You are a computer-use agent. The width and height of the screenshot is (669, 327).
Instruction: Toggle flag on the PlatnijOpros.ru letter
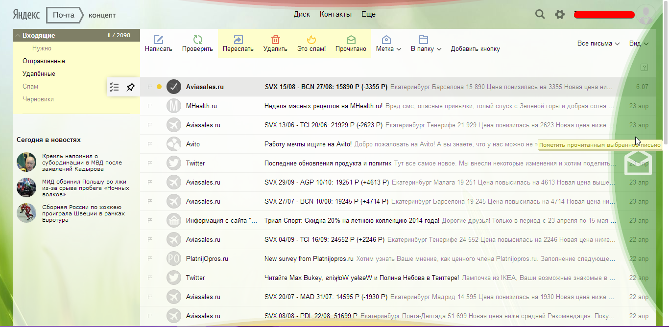point(150,258)
